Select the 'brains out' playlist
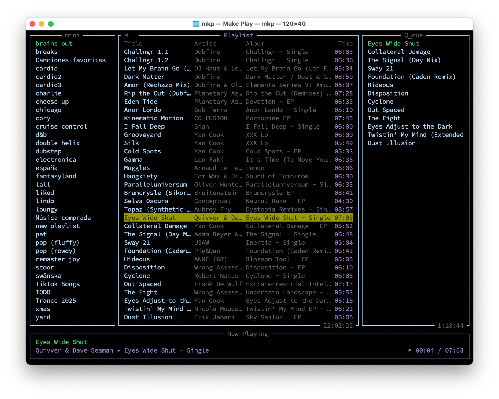This screenshot has height=399, width=499. 54,43
